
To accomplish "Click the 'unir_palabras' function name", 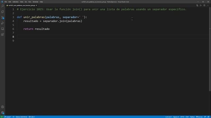I will point(34,17).
